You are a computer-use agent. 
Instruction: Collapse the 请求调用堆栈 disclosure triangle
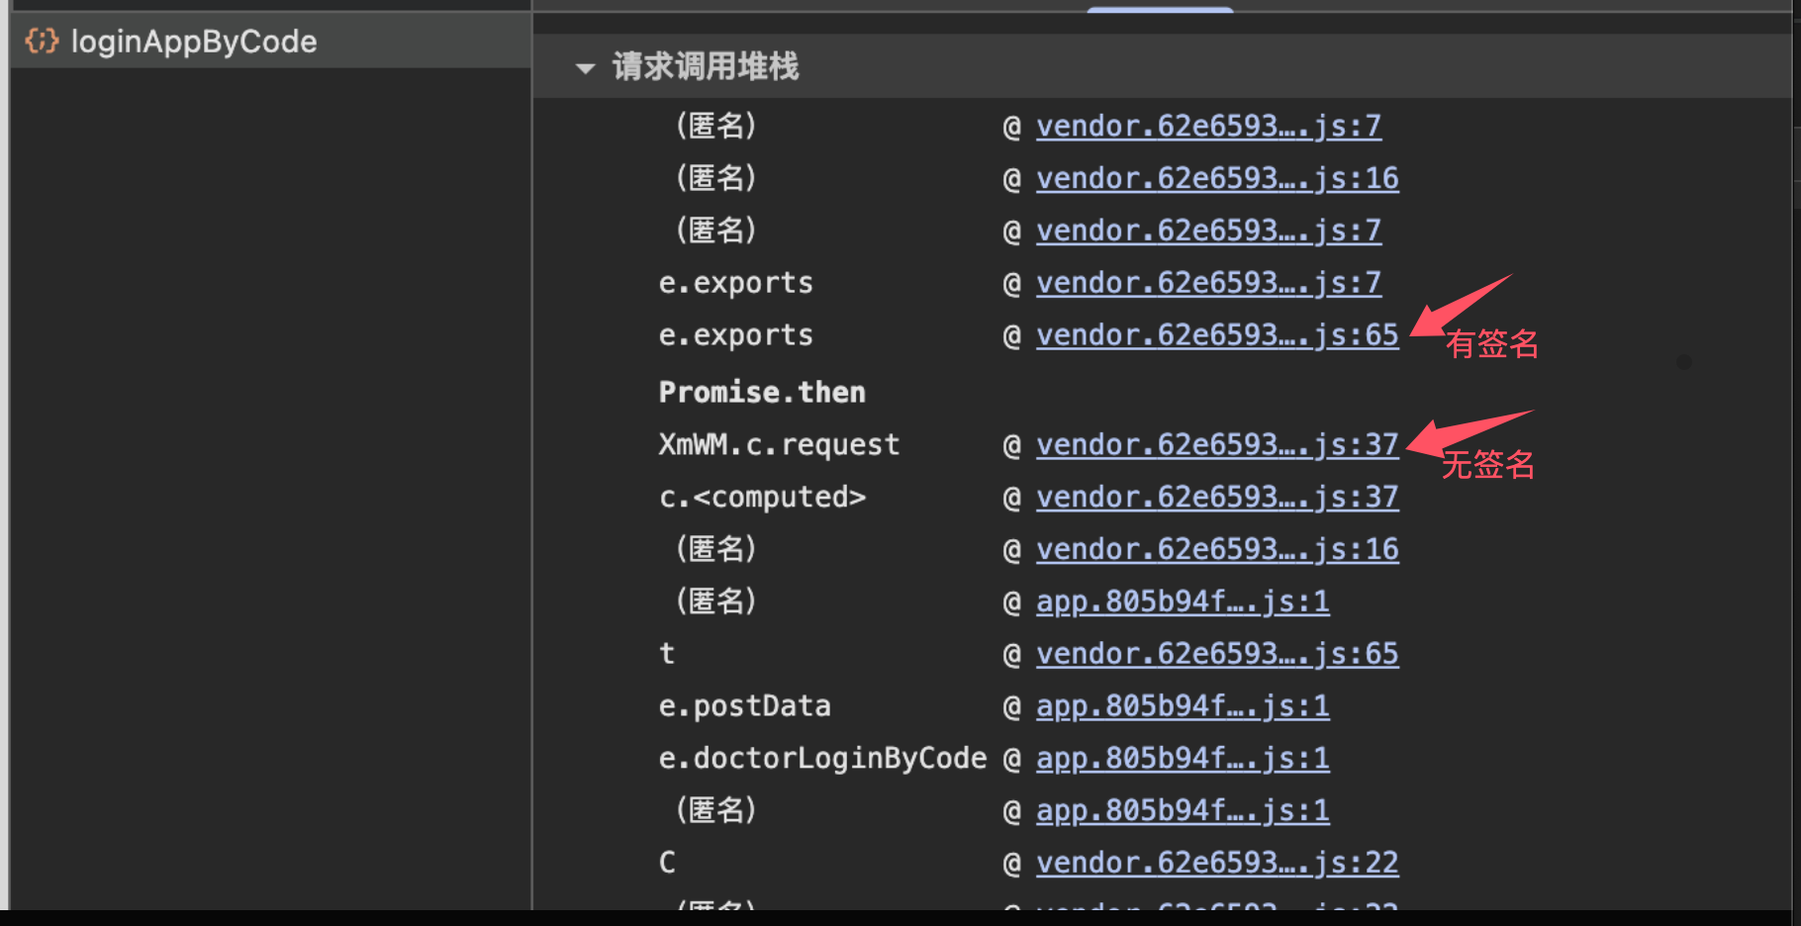click(585, 68)
